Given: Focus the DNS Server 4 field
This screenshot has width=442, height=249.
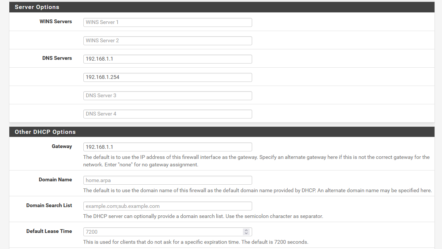Looking at the screenshot, I should click(x=167, y=114).
